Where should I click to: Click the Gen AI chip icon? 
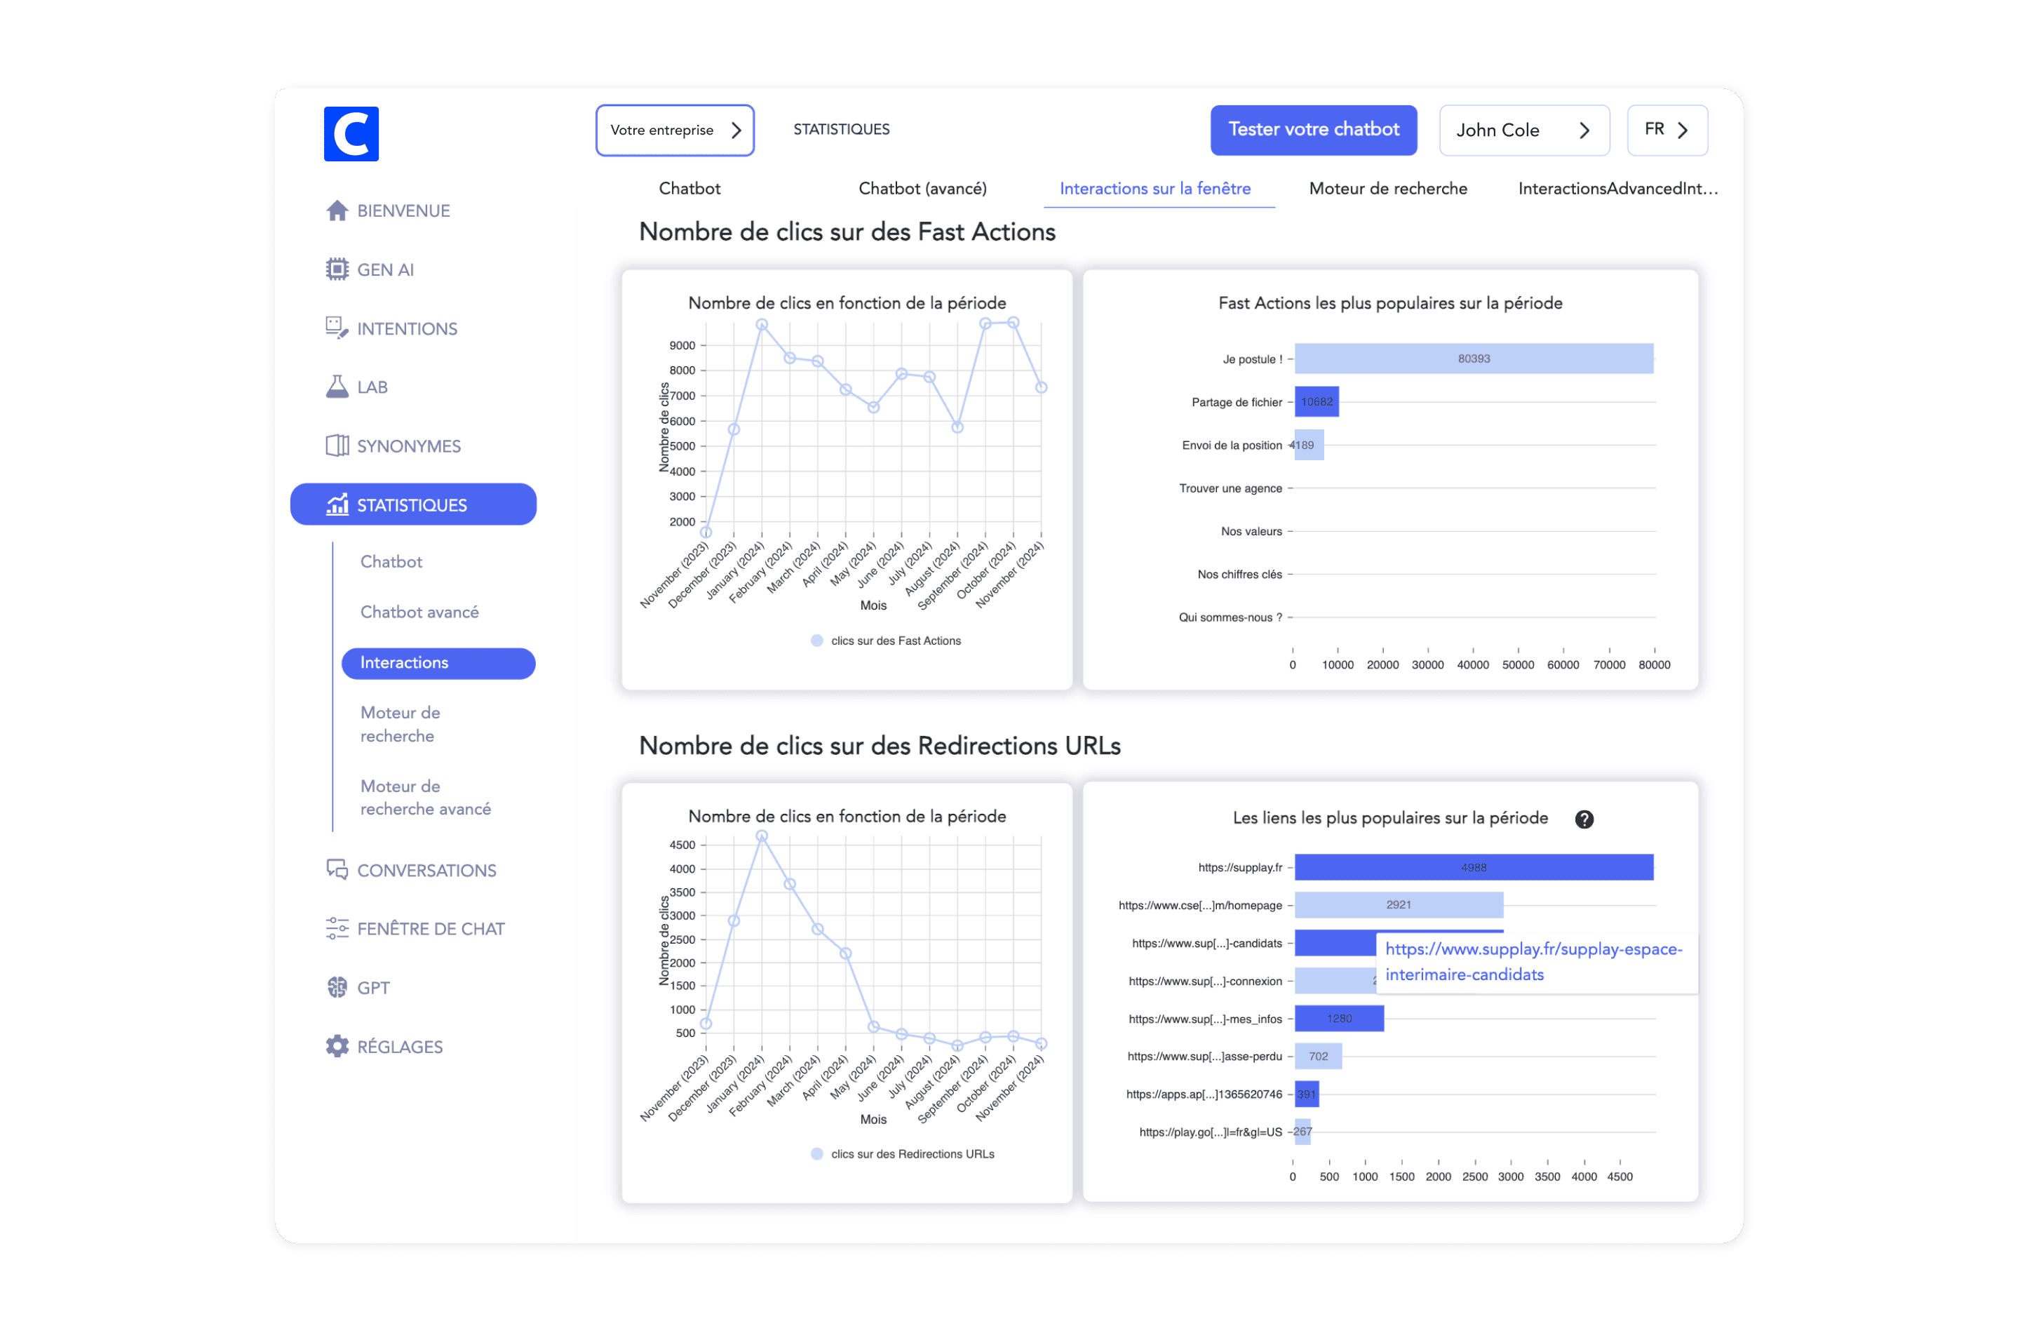[x=337, y=269]
